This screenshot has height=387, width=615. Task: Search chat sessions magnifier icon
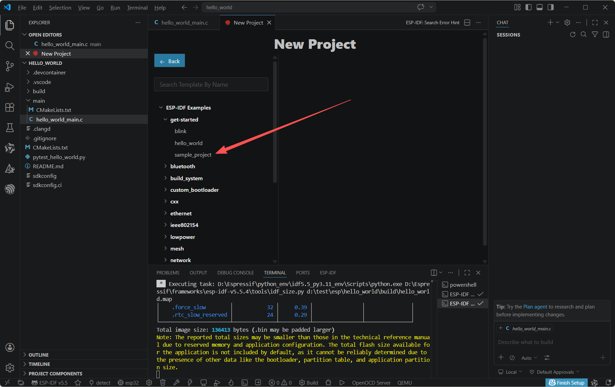pos(584,34)
